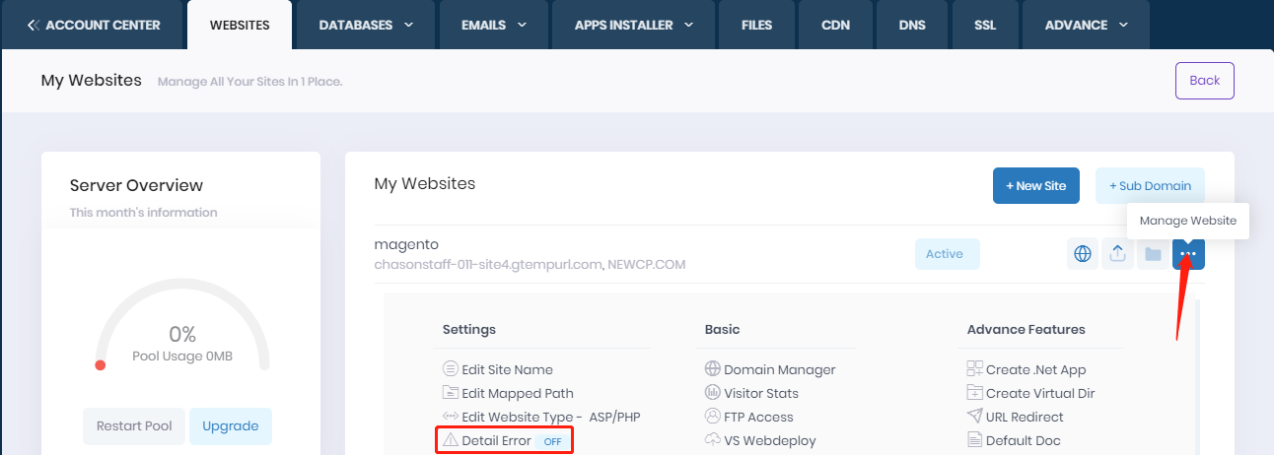Open Edit Mapped Path setting
1274x455 pixels.
click(518, 393)
